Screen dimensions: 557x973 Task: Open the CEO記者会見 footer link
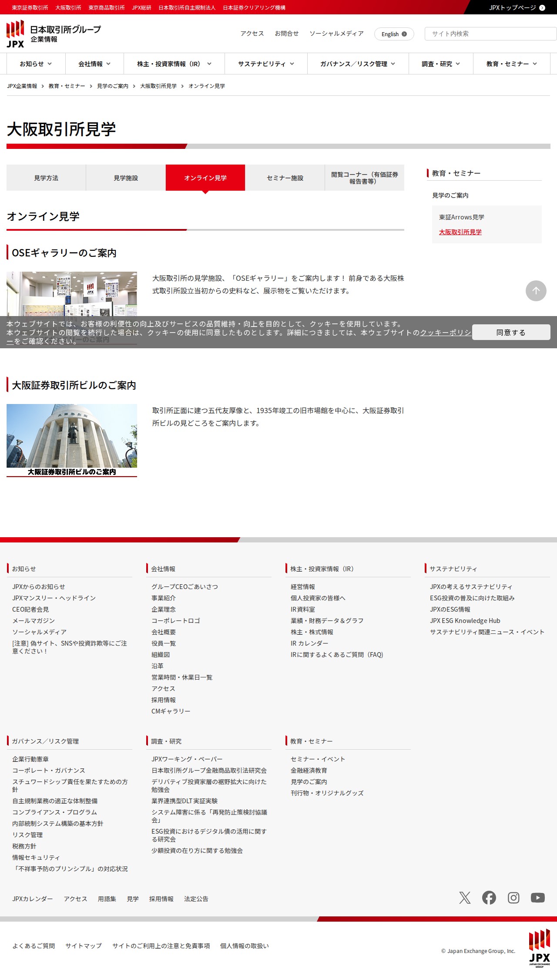point(30,609)
